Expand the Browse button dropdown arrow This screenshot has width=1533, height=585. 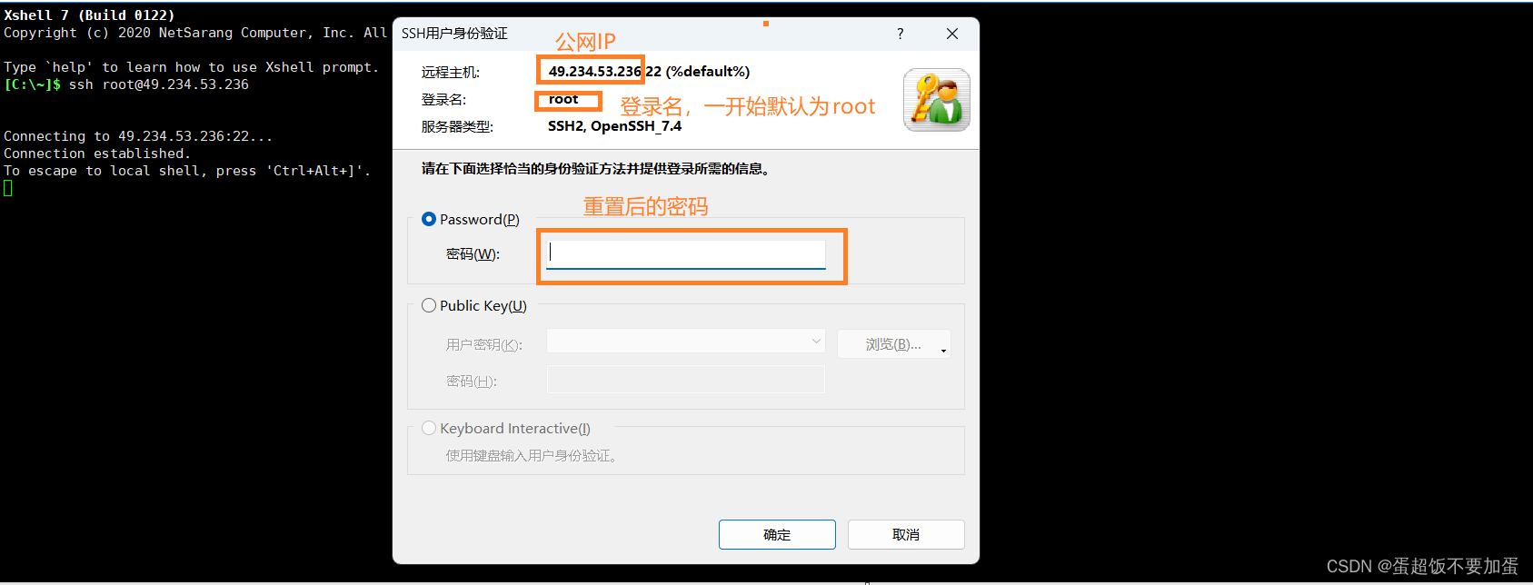943,351
